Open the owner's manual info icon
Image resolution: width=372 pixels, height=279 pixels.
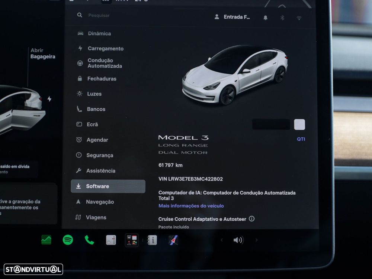tap(152, 240)
